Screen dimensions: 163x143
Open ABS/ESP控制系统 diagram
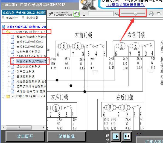click(31, 57)
